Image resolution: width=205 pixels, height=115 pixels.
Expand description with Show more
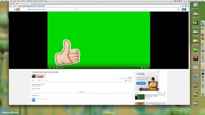click(x=82, y=92)
